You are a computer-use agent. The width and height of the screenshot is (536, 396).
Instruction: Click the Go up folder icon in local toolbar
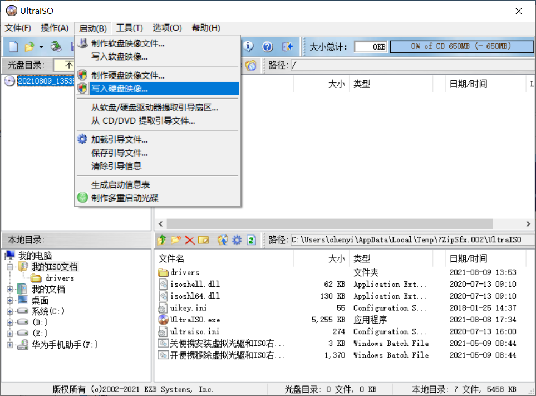click(x=161, y=240)
